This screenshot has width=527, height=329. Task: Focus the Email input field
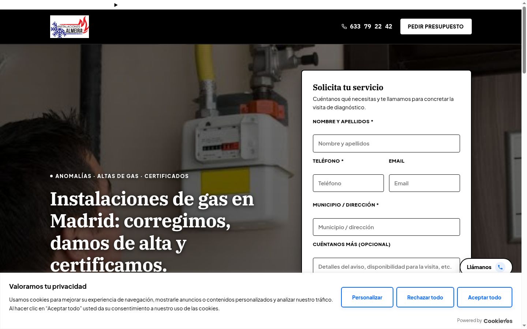click(424, 183)
